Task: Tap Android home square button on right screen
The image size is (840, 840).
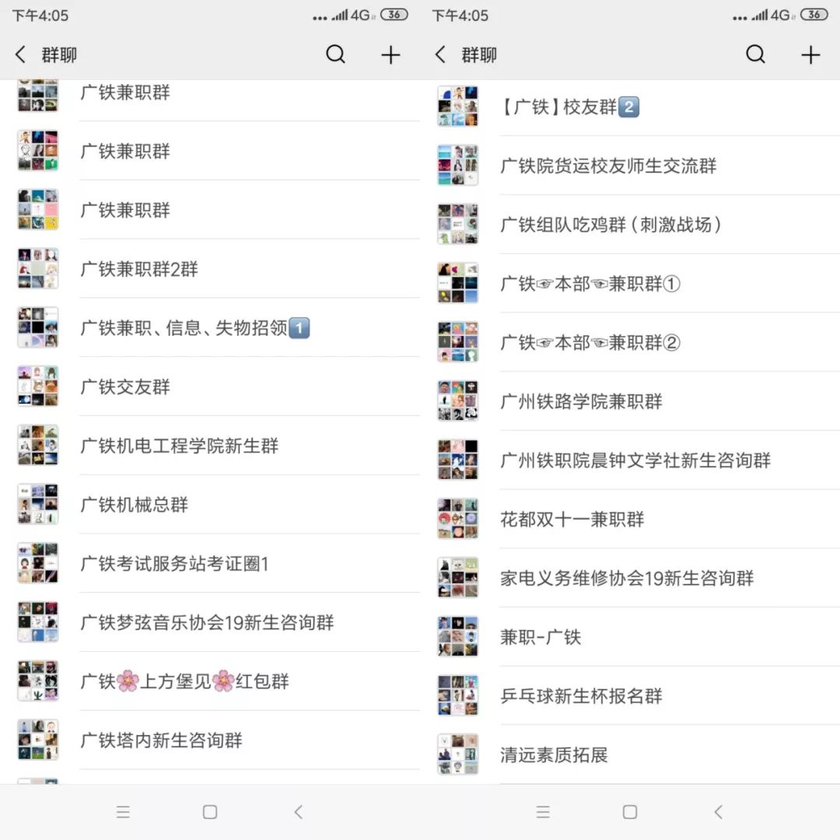Action: pos(630,811)
